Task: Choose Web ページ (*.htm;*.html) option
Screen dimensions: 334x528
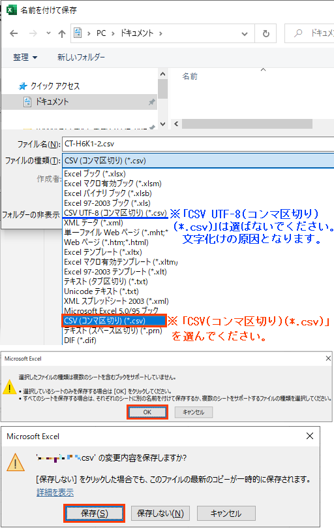Action: coord(106,242)
